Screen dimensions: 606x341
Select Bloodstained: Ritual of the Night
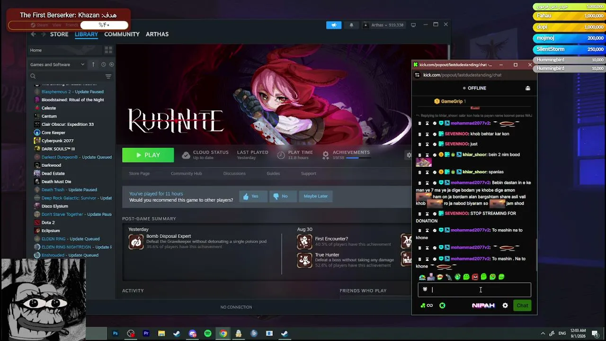[x=72, y=100]
